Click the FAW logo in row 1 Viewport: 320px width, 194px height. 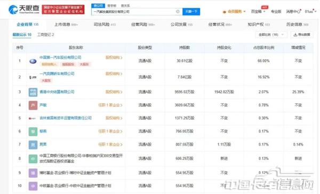click(x=33, y=61)
